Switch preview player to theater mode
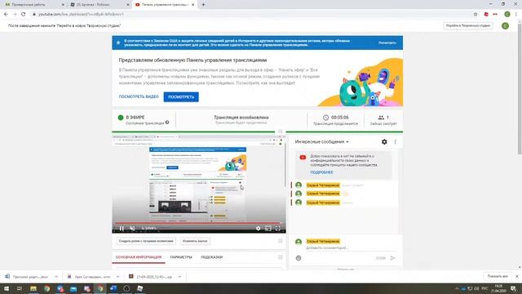 pyautogui.click(x=268, y=229)
